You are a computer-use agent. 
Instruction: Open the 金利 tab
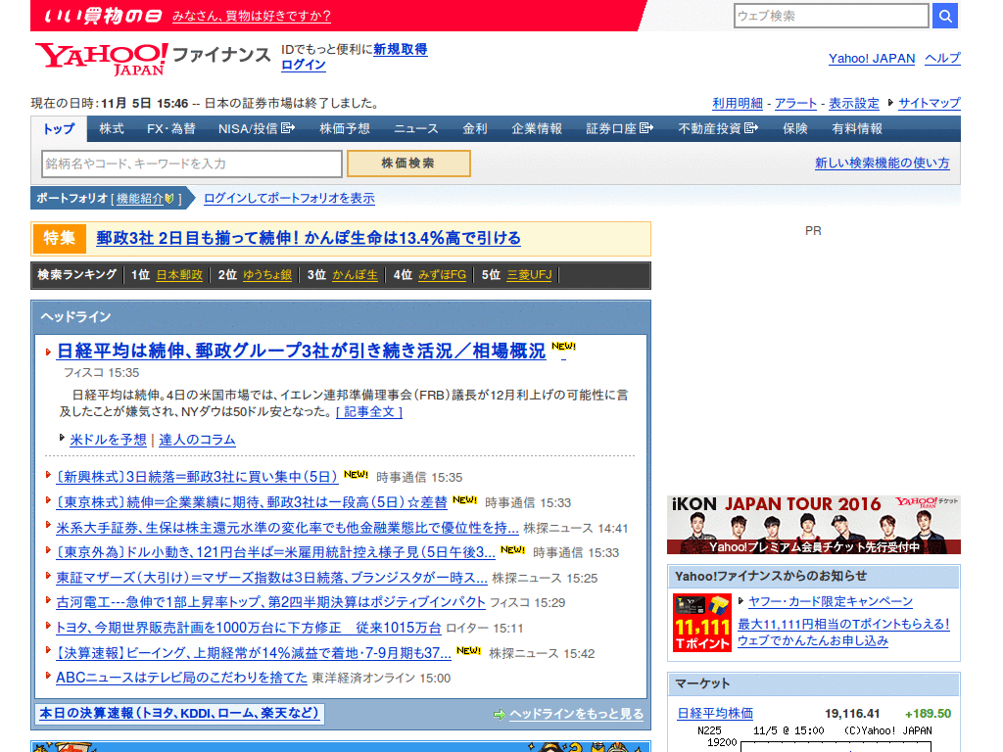click(x=475, y=128)
